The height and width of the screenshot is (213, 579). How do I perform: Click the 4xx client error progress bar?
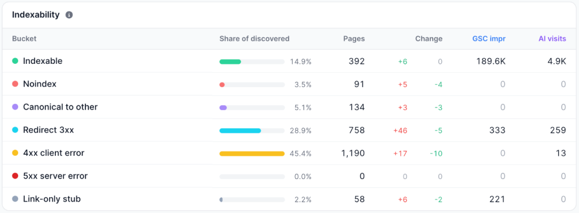point(252,154)
